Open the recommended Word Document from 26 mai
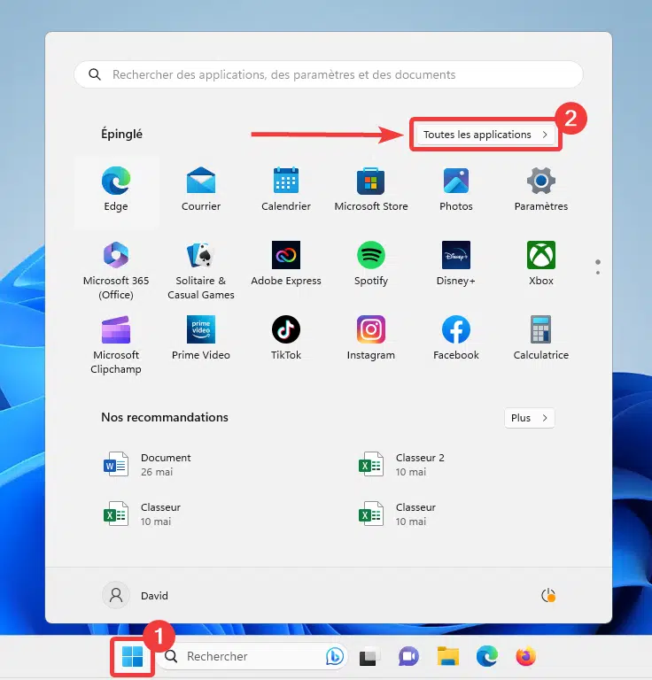The height and width of the screenshot is (680, 652). pos(147,465)
